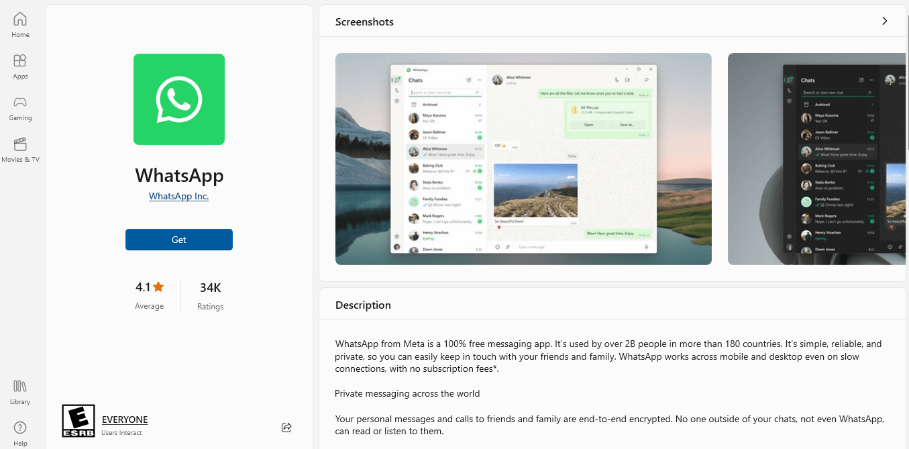Open the Help section

(x=19, y=433)
